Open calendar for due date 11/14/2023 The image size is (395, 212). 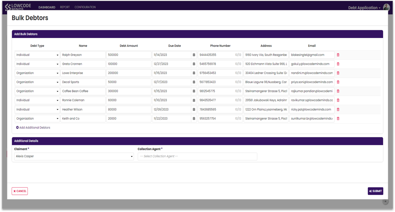pyautogui.click(x=194, y=55)
